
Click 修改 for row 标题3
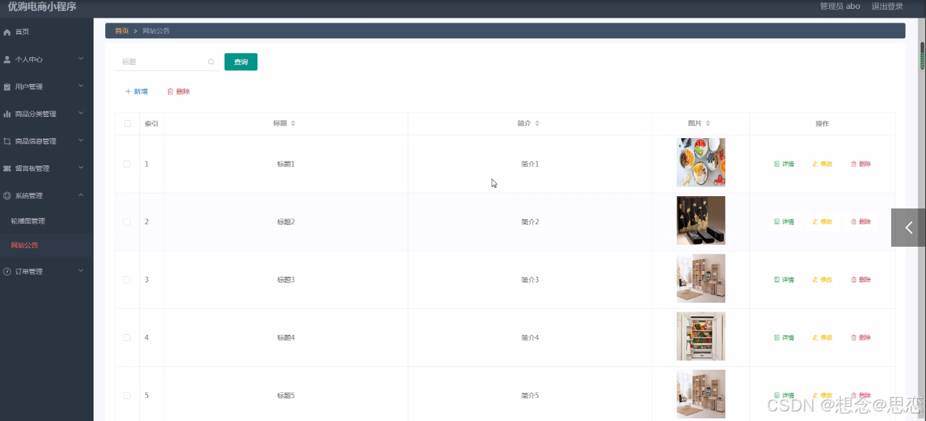coord(822,280)
